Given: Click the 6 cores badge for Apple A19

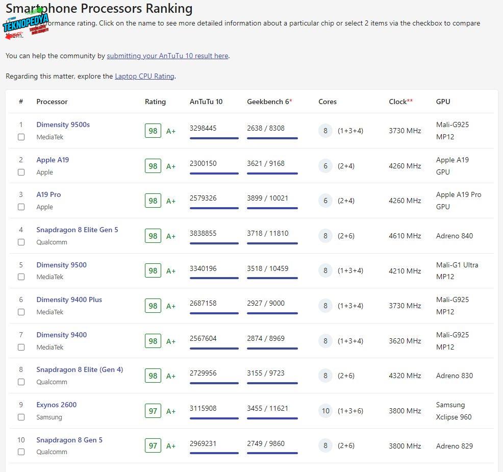Looking at the screenshot, I should pyautogui.click(x=325, y=166).
